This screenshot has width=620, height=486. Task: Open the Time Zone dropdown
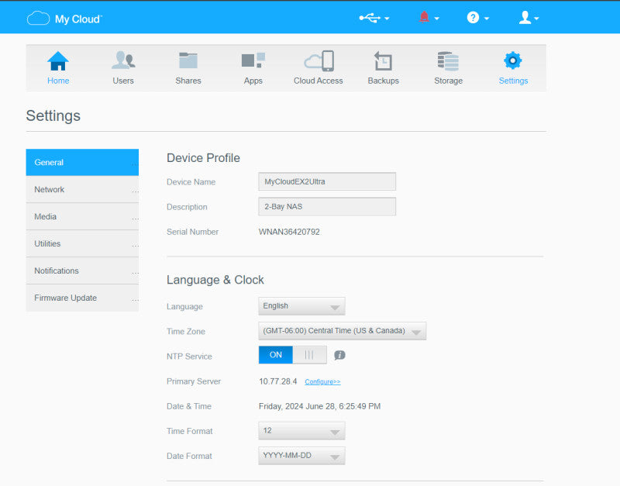342,331
